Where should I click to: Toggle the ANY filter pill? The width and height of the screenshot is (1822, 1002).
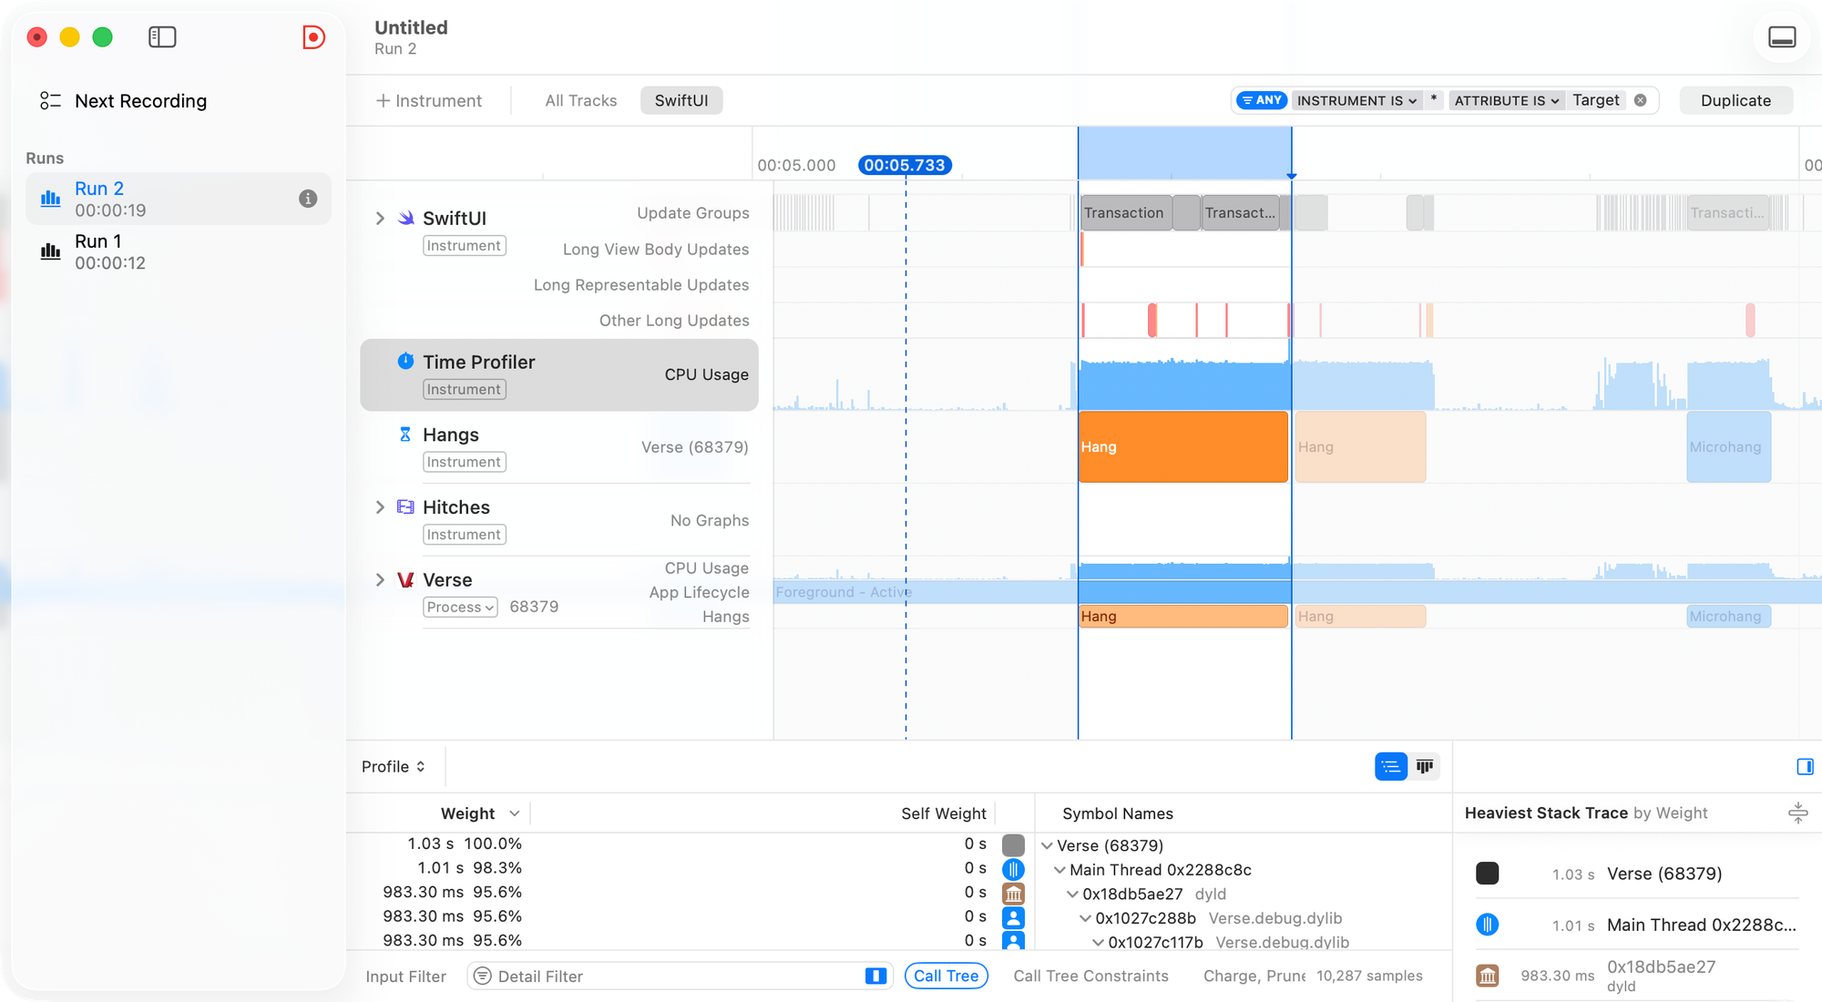click(x=1262, y=100)
